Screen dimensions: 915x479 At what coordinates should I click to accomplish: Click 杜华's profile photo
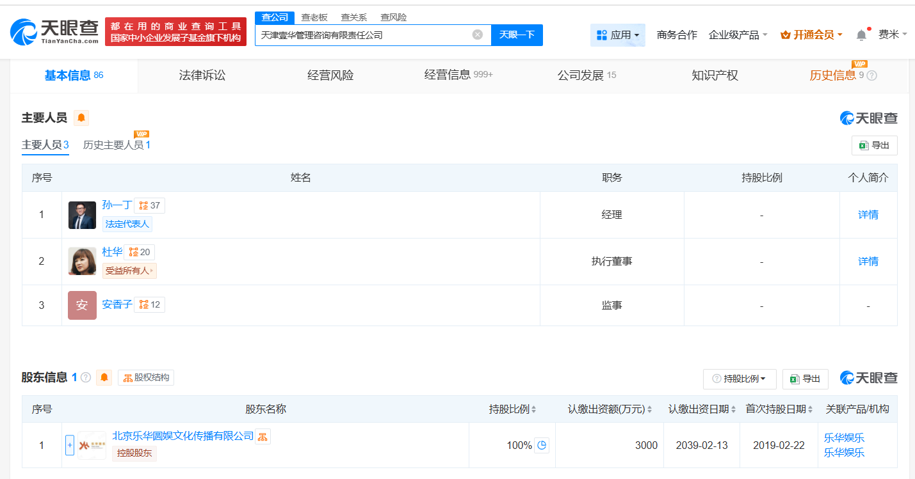pyautogui.click(x=82, y=261)
